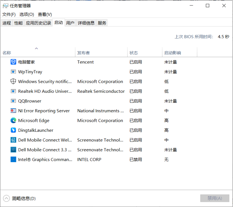Click the 高 impact for DingtalkLauncher
The width and height of the screenshot is (233, 207).
click(166, 130)
